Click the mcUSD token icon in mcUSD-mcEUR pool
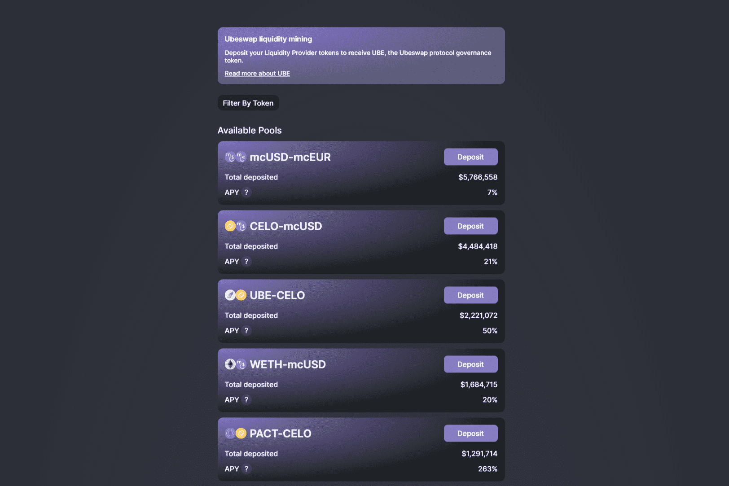This screenshot has width=729, height=486. [x=230, y=157]
